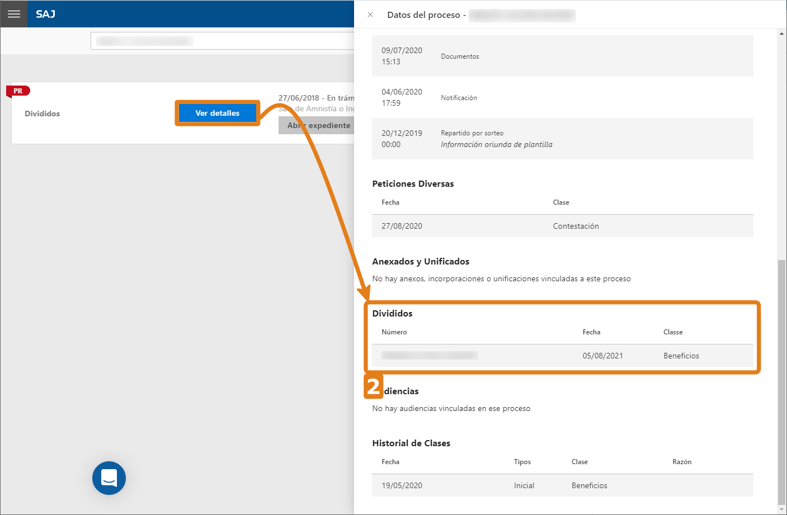Click the Razón column header
Image resolution: width=787 pixels, height=515 pixels.
click(682, 462)
